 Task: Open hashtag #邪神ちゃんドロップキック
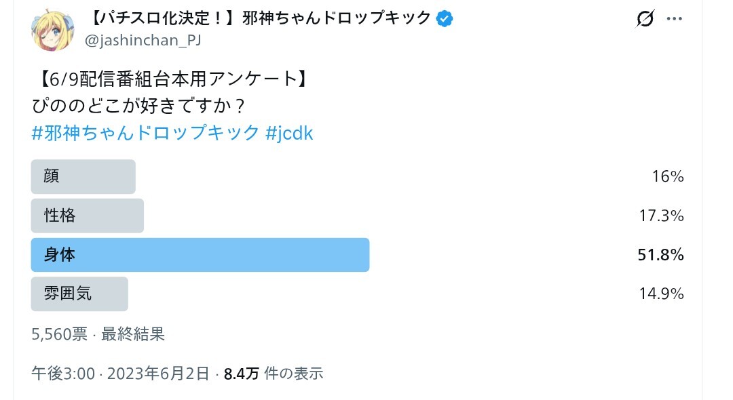[145, 133]
